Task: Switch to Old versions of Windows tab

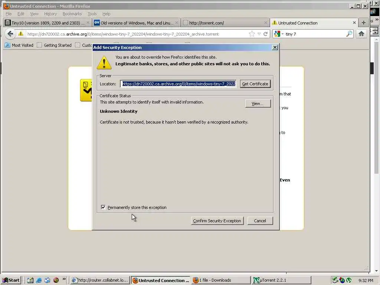Action: point(136,23)
